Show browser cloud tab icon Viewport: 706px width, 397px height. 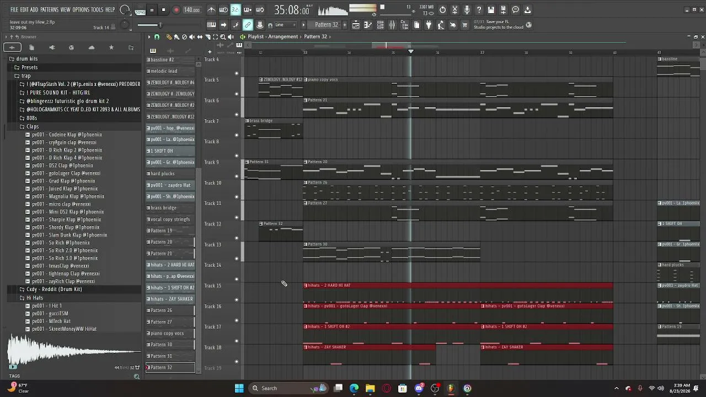[91, 48]
